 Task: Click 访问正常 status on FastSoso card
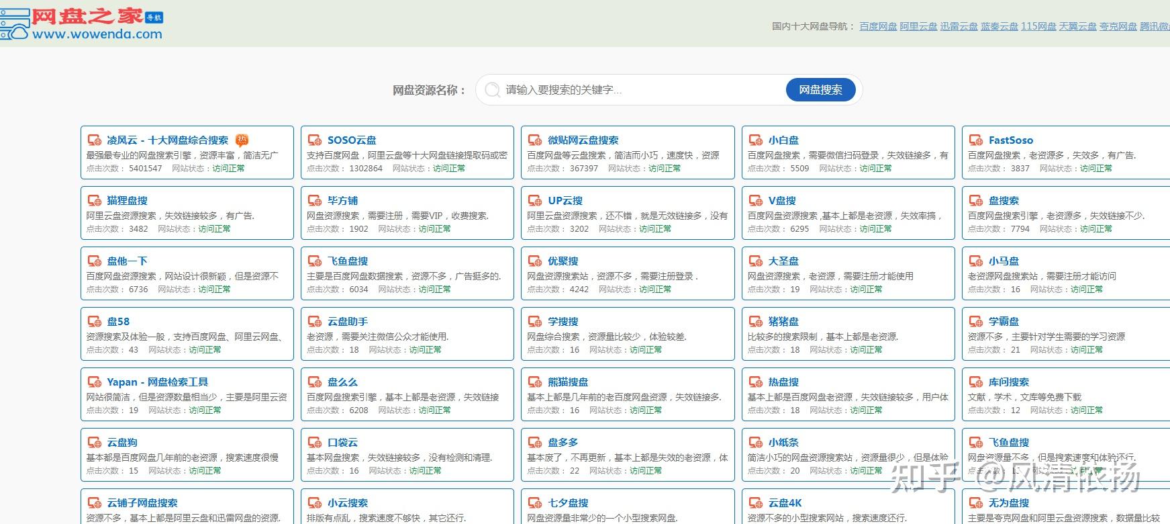coord(1096,169)
